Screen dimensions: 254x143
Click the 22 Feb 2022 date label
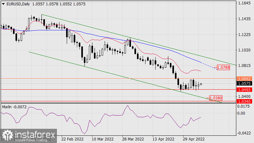[x=72, y=139]
